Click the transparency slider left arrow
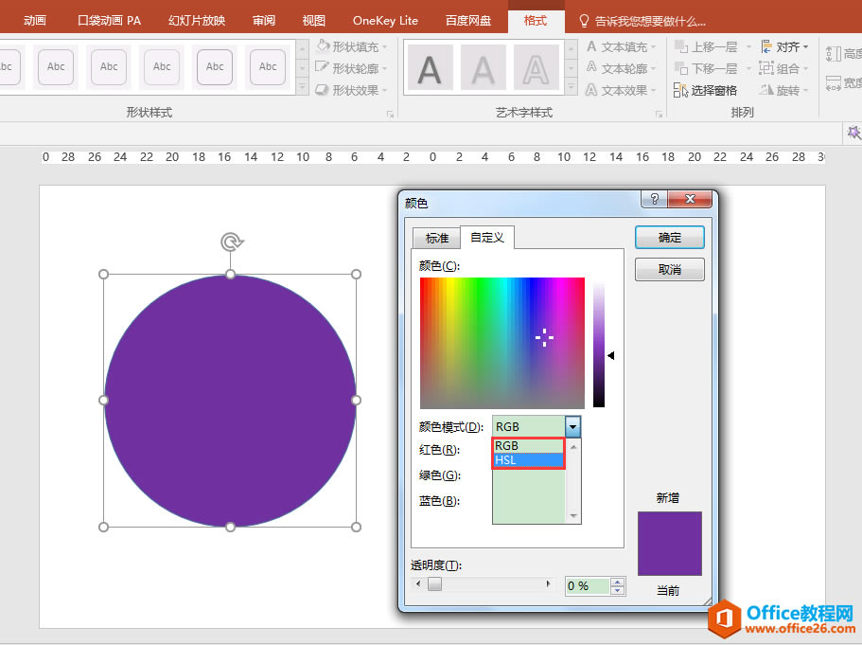862x645 pixels. pyautogui.click(x=419, y=584)
